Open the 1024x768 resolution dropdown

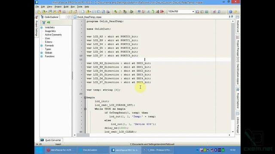click(193, 12)
